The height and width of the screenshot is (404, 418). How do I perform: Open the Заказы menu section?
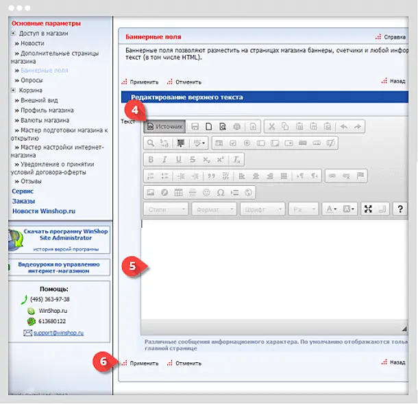tap(23, 201)
